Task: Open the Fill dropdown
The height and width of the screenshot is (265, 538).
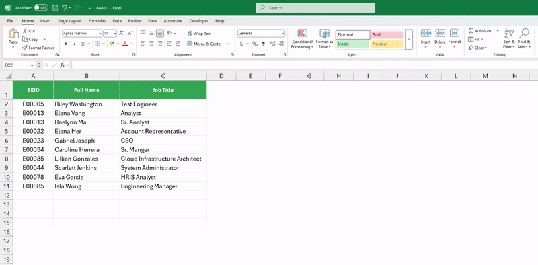Action: tap(475, 40)
